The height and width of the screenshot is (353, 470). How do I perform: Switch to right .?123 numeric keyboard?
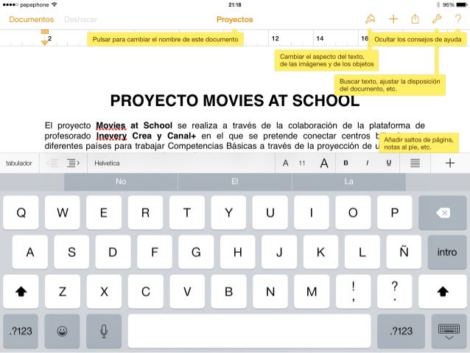(401, 331)
